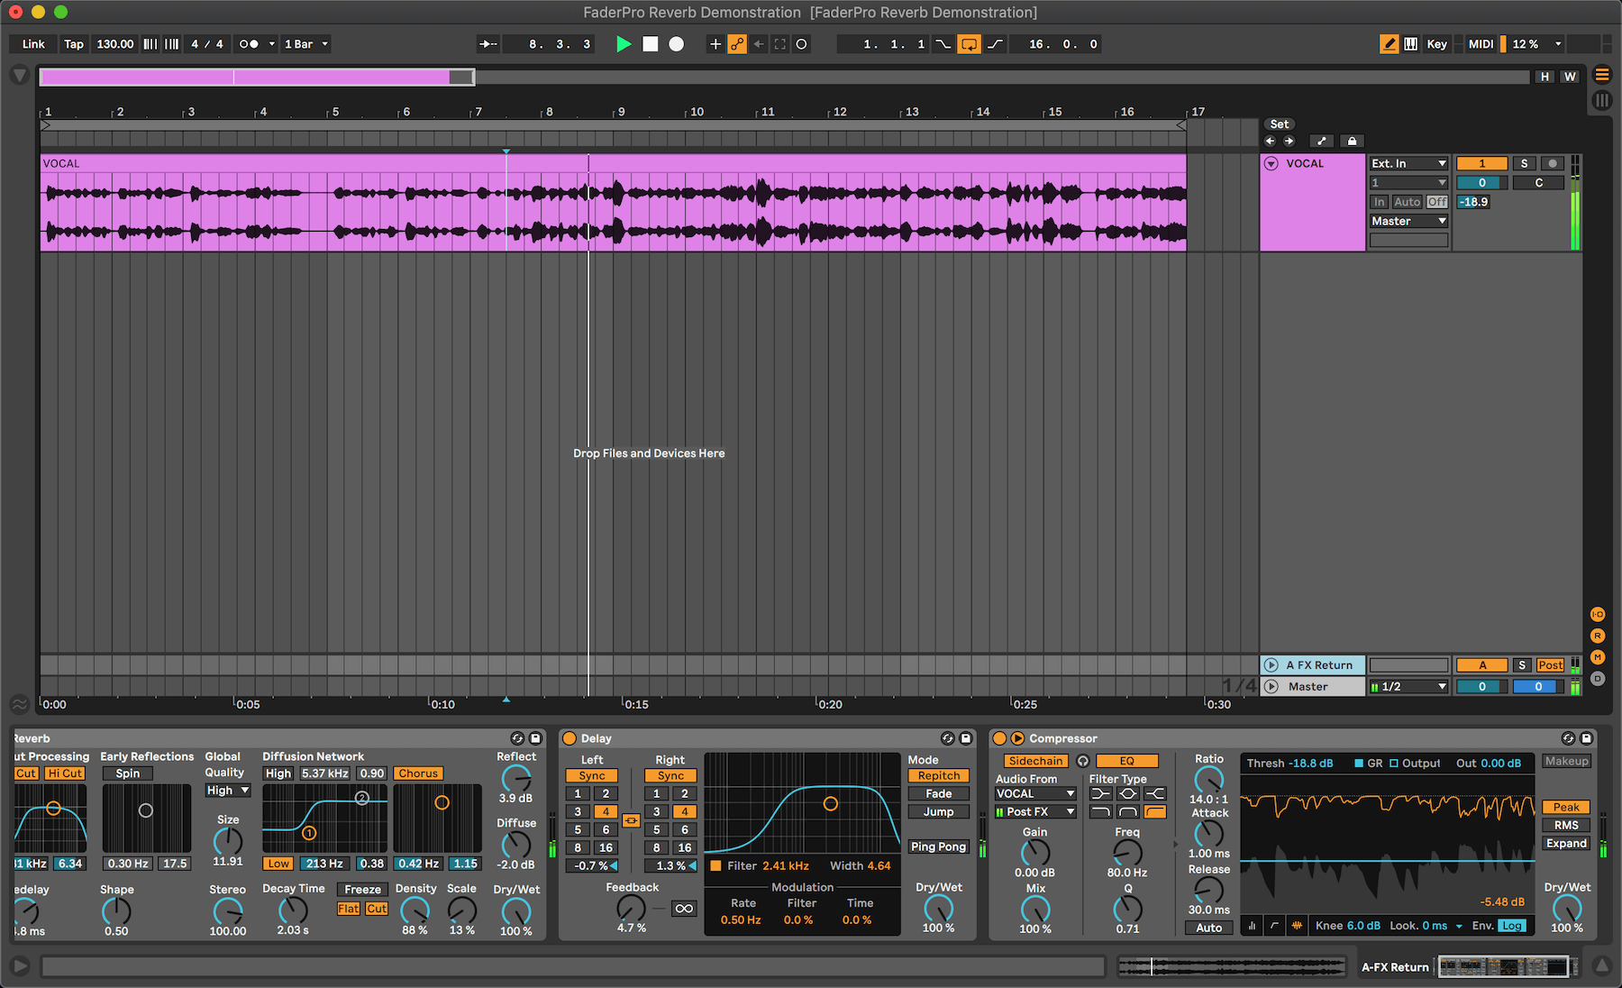Toggle the Automation Arm chain icon
The width and height of the screenshot is (1622, 988).
coord(737,44)
